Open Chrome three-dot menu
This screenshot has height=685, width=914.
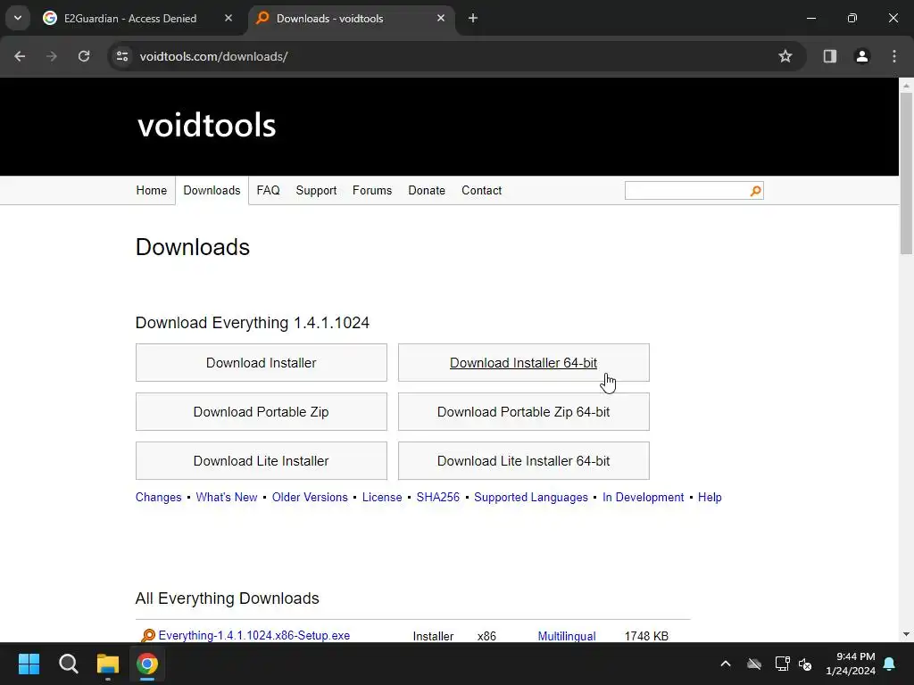tap(894, 56)
